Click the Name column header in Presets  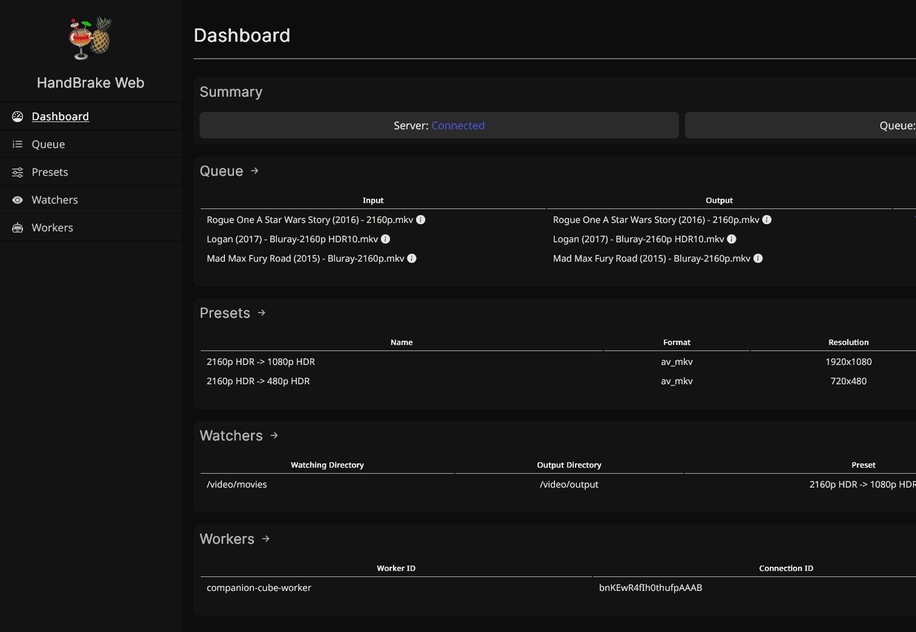click(x=401, y=343)
